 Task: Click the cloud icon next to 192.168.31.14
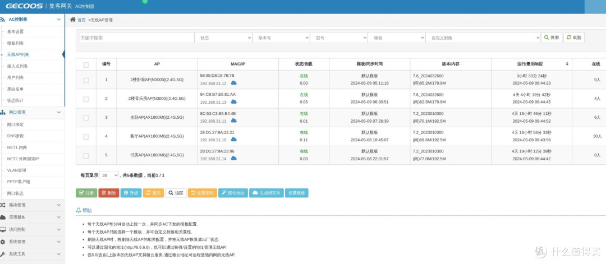pos(234,158)
